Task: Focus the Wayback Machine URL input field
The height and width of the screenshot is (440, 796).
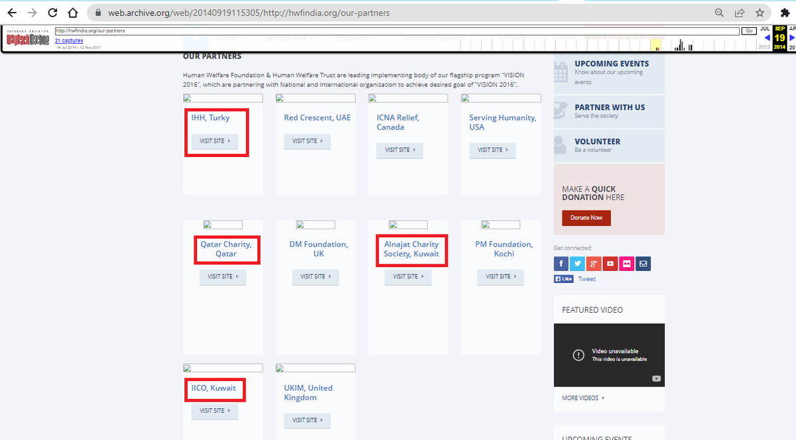Action: 397,31
